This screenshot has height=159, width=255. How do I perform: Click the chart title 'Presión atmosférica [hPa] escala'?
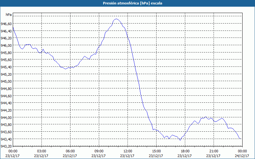click(132, 3)
